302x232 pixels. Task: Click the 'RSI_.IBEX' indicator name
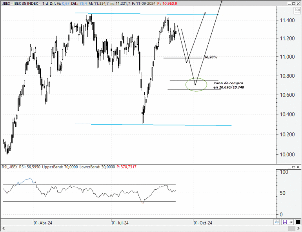click(x=10, y=167)
